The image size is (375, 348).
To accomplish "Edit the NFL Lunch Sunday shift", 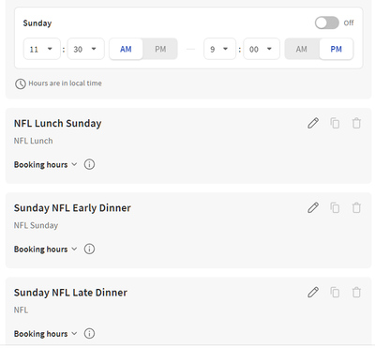I will [313, 123].
